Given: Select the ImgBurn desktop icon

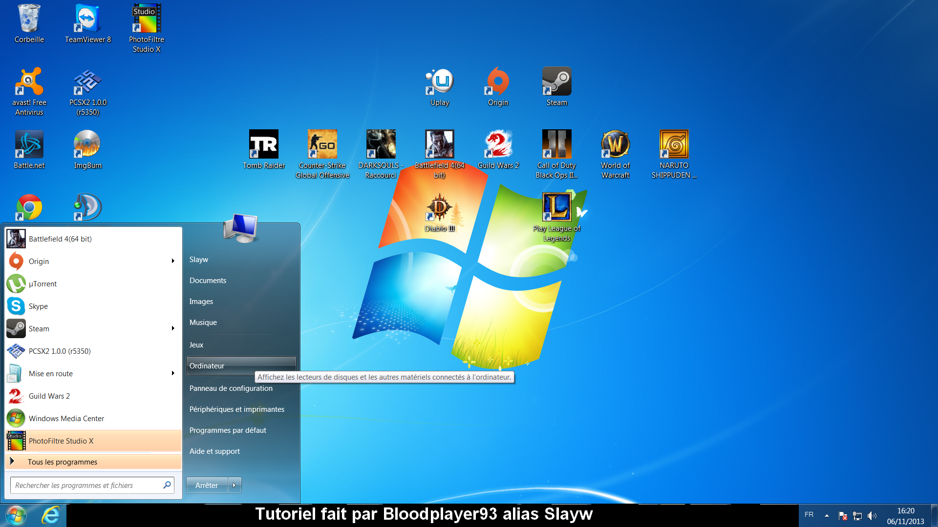Looking at the screenshot, I should pos(87,149).
